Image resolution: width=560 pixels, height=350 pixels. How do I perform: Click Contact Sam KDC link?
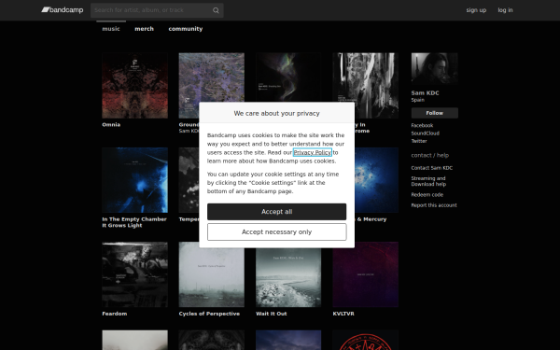(432, 168)
